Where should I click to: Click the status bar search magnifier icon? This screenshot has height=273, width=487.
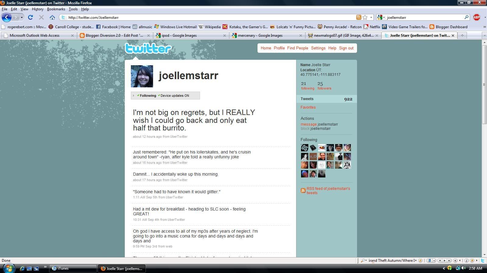tap(363, 261)
